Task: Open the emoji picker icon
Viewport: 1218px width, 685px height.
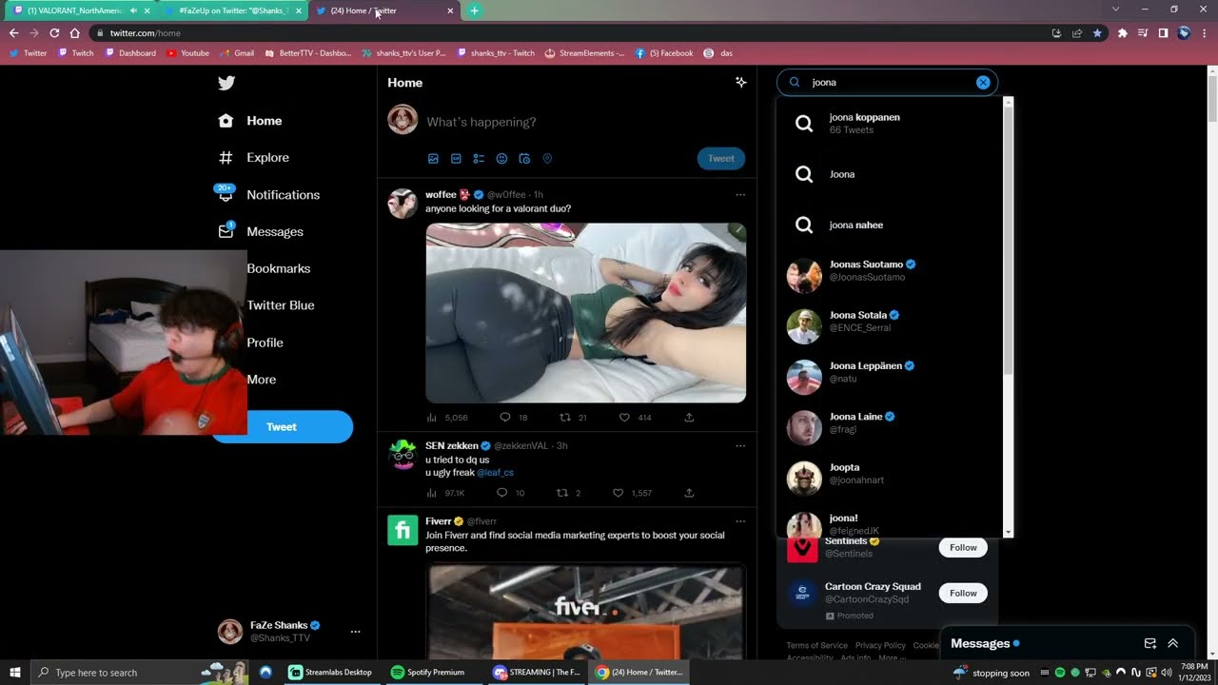Action: click(x=501, y=159)
